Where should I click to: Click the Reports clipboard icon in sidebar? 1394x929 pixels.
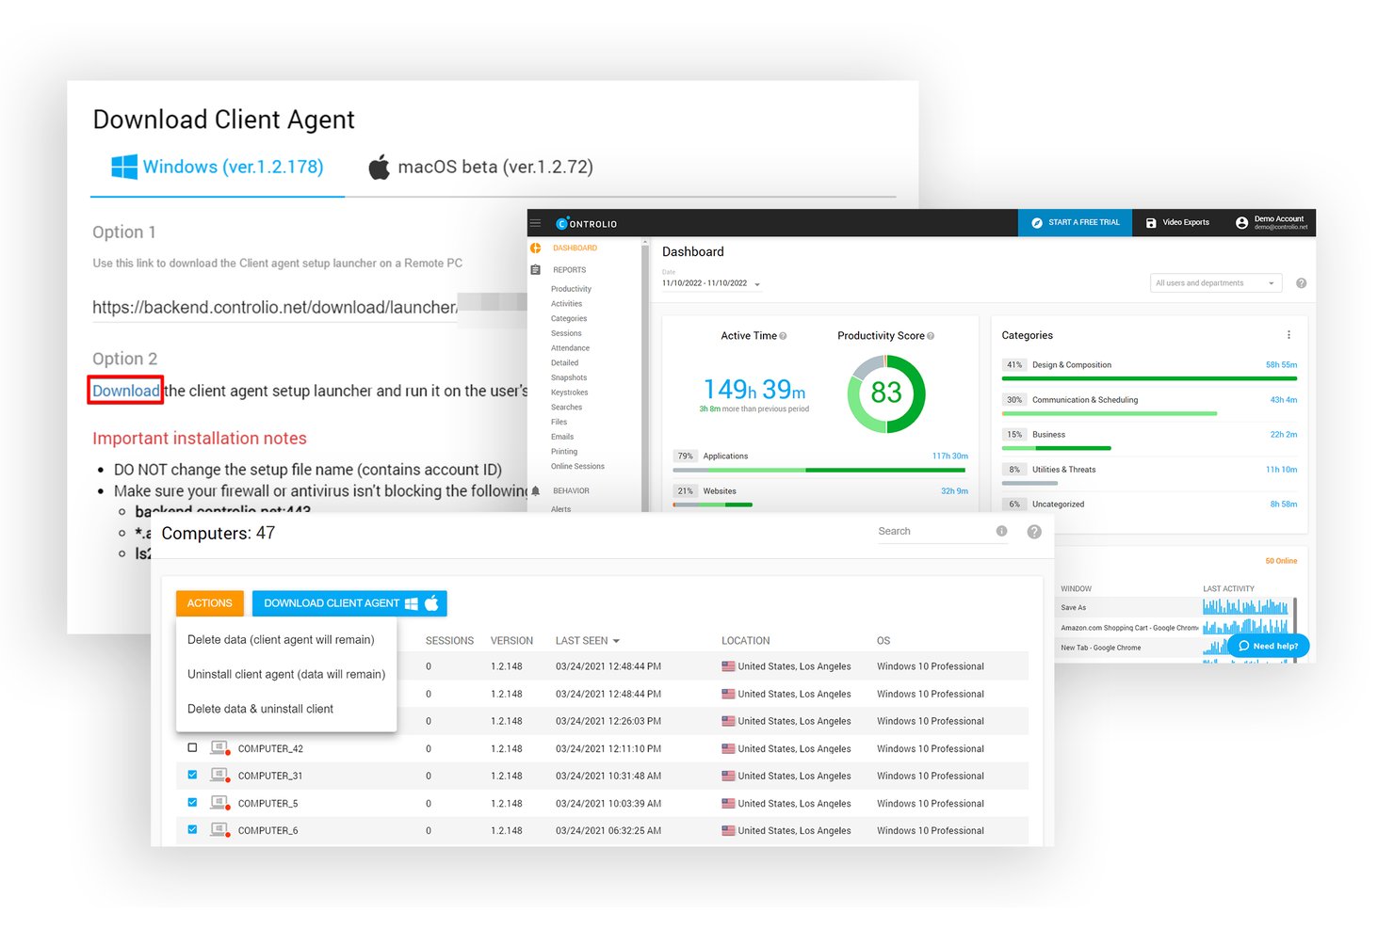pyautogui.click(x=536, y=270)
